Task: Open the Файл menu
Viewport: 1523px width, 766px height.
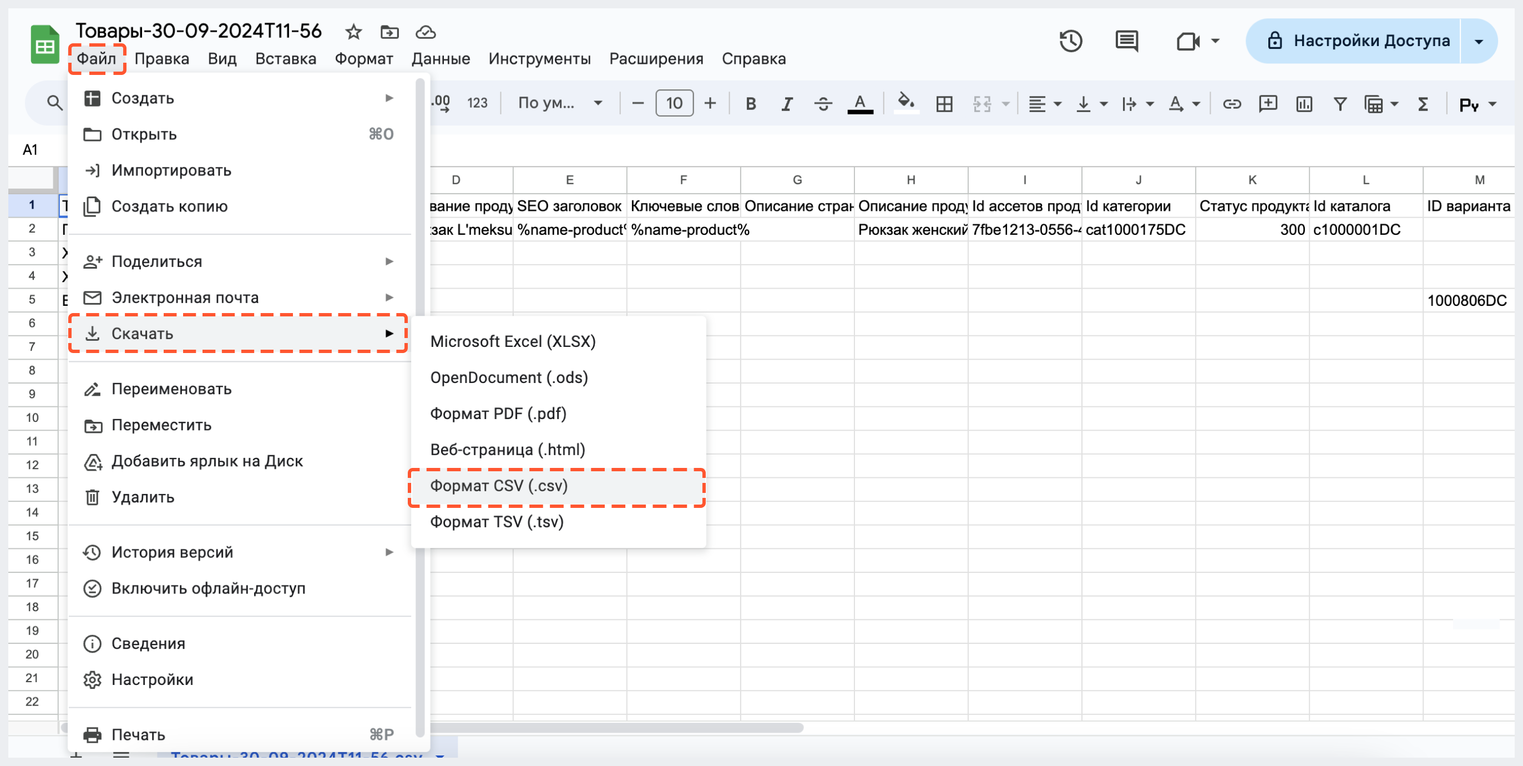Action: point(97,58)
